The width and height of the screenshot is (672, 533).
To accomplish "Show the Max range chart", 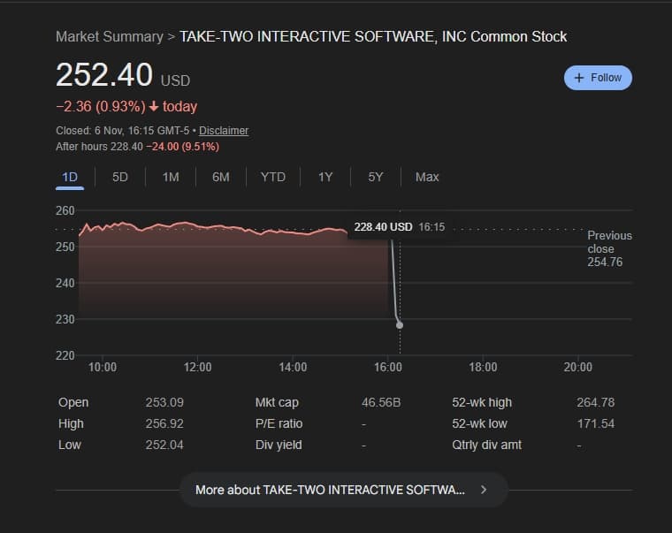I will tap(427, 177).
